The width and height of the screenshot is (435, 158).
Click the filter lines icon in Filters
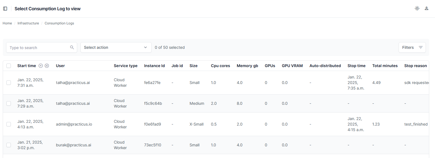[x=421, y=47]
